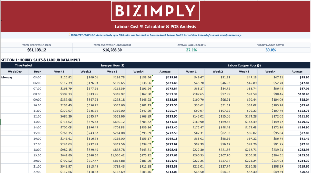311x173 pixels.
Task: Click labour cost cell $88.74
Action: point(244,88)
